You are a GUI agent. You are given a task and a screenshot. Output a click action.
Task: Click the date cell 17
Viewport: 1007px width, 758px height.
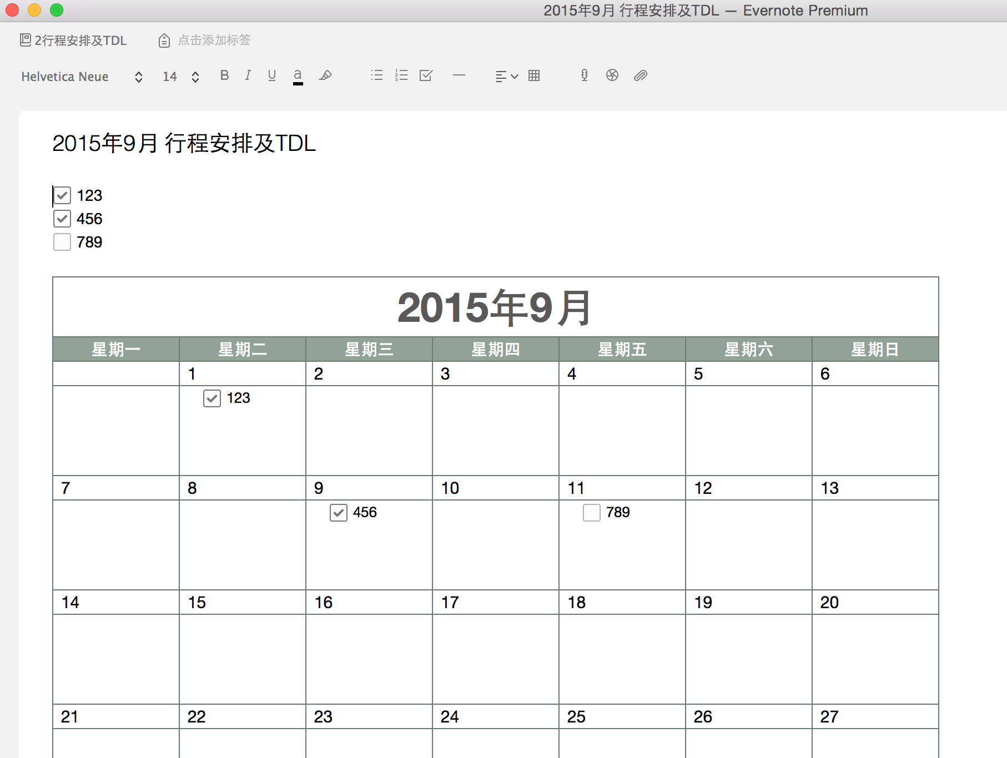(496, 603)
